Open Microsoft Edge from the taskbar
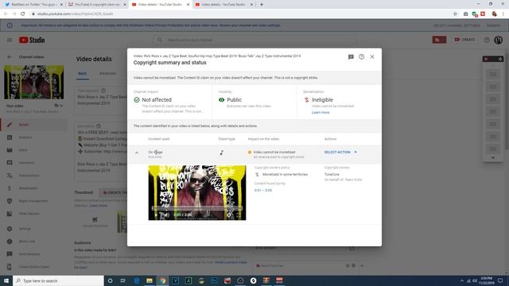 point(137,280)
